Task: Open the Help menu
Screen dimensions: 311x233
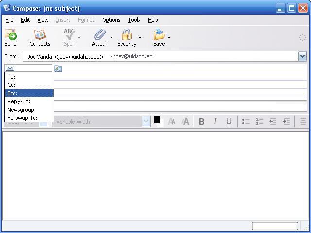Action: pos(153,20)
